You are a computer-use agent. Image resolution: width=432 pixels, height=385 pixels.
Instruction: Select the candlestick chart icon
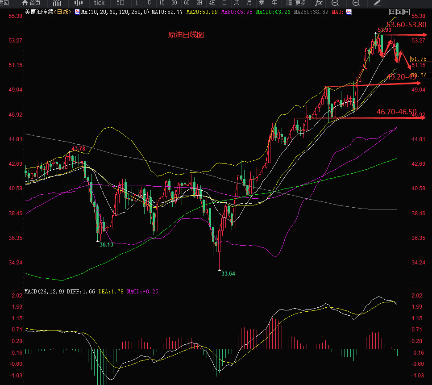79,3
